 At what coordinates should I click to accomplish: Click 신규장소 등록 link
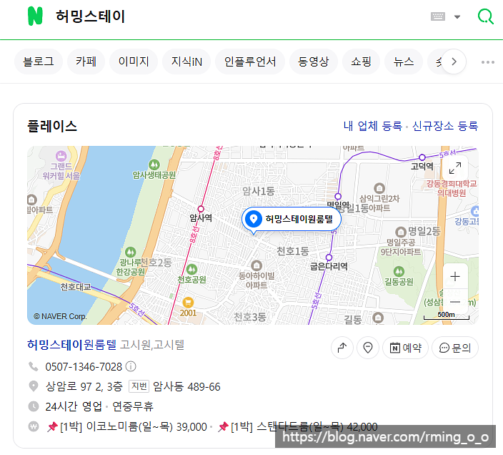point(445,126)
